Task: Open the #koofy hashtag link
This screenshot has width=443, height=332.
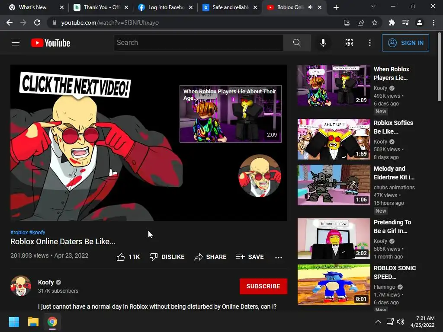Action: (x=37, y=232)
